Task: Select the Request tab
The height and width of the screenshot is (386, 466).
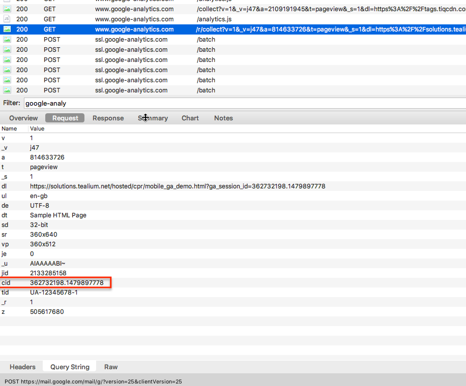Action: (65, 118)
